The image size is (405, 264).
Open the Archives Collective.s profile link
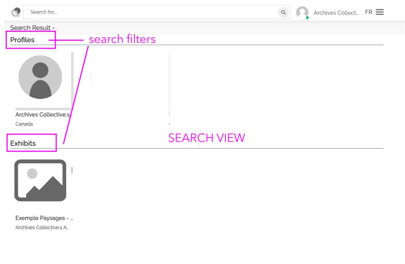(43, 114)
